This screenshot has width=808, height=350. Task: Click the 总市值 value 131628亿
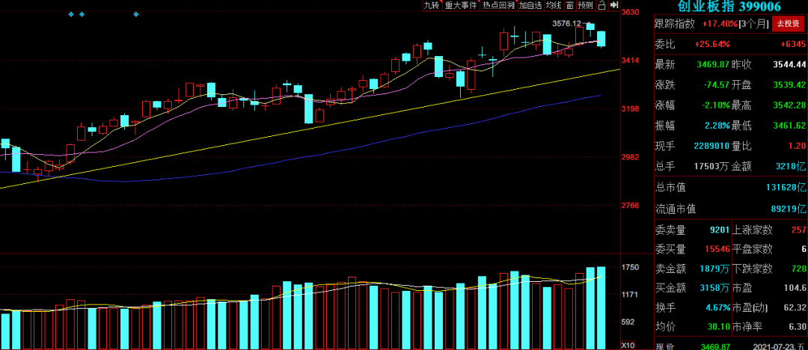point(786,188)
